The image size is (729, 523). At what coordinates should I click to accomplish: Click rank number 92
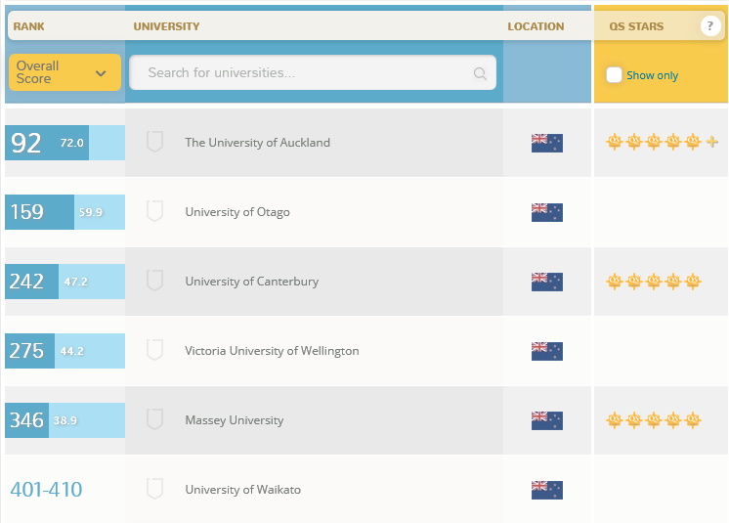tap(26, 143)
